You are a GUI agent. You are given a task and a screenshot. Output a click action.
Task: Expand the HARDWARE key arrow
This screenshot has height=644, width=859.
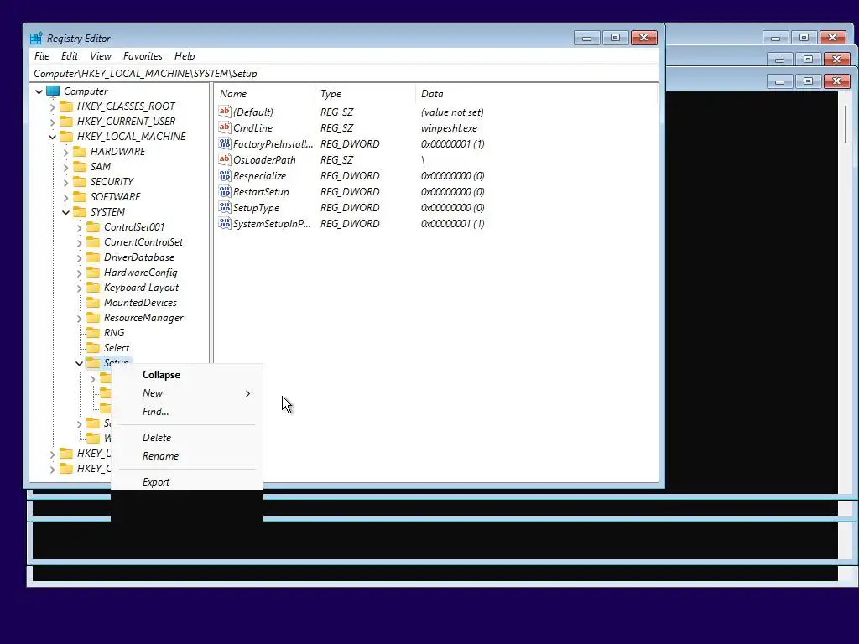click(x=66, y=152)
